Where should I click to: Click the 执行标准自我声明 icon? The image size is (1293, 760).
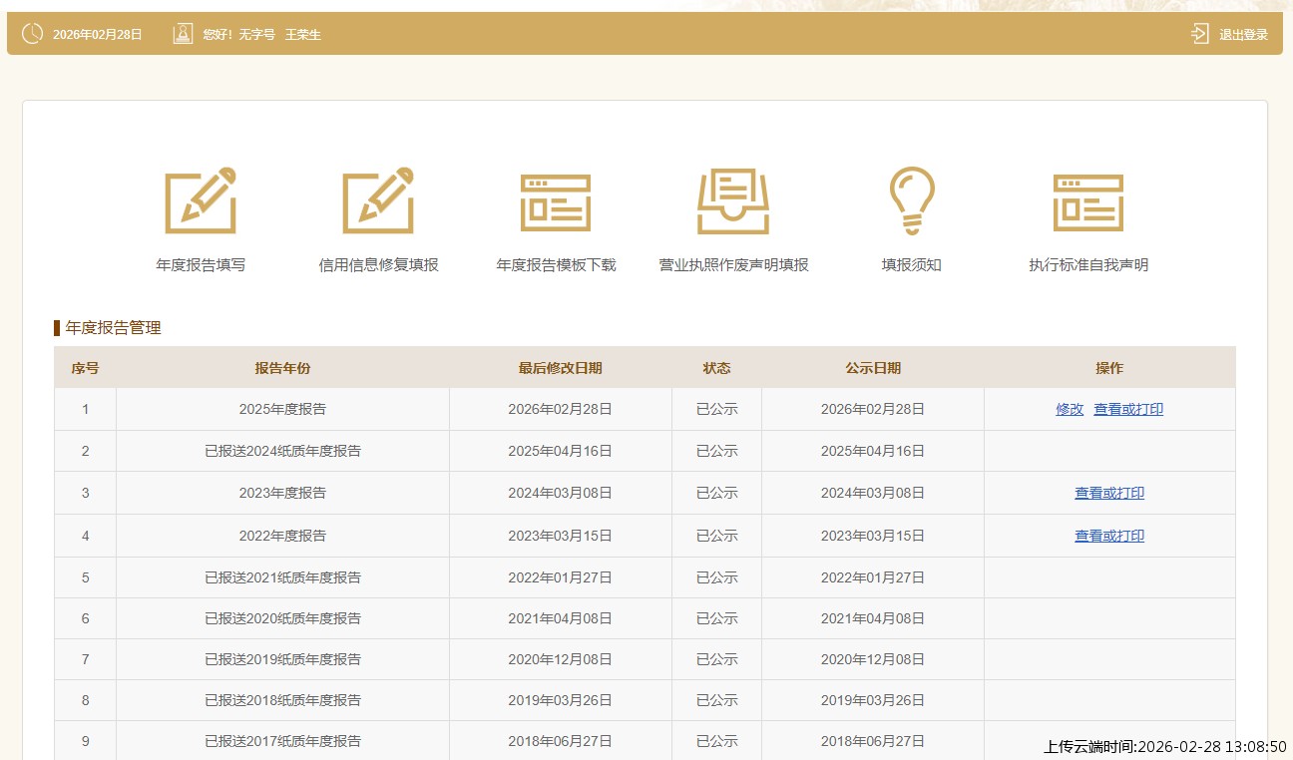1088,202
